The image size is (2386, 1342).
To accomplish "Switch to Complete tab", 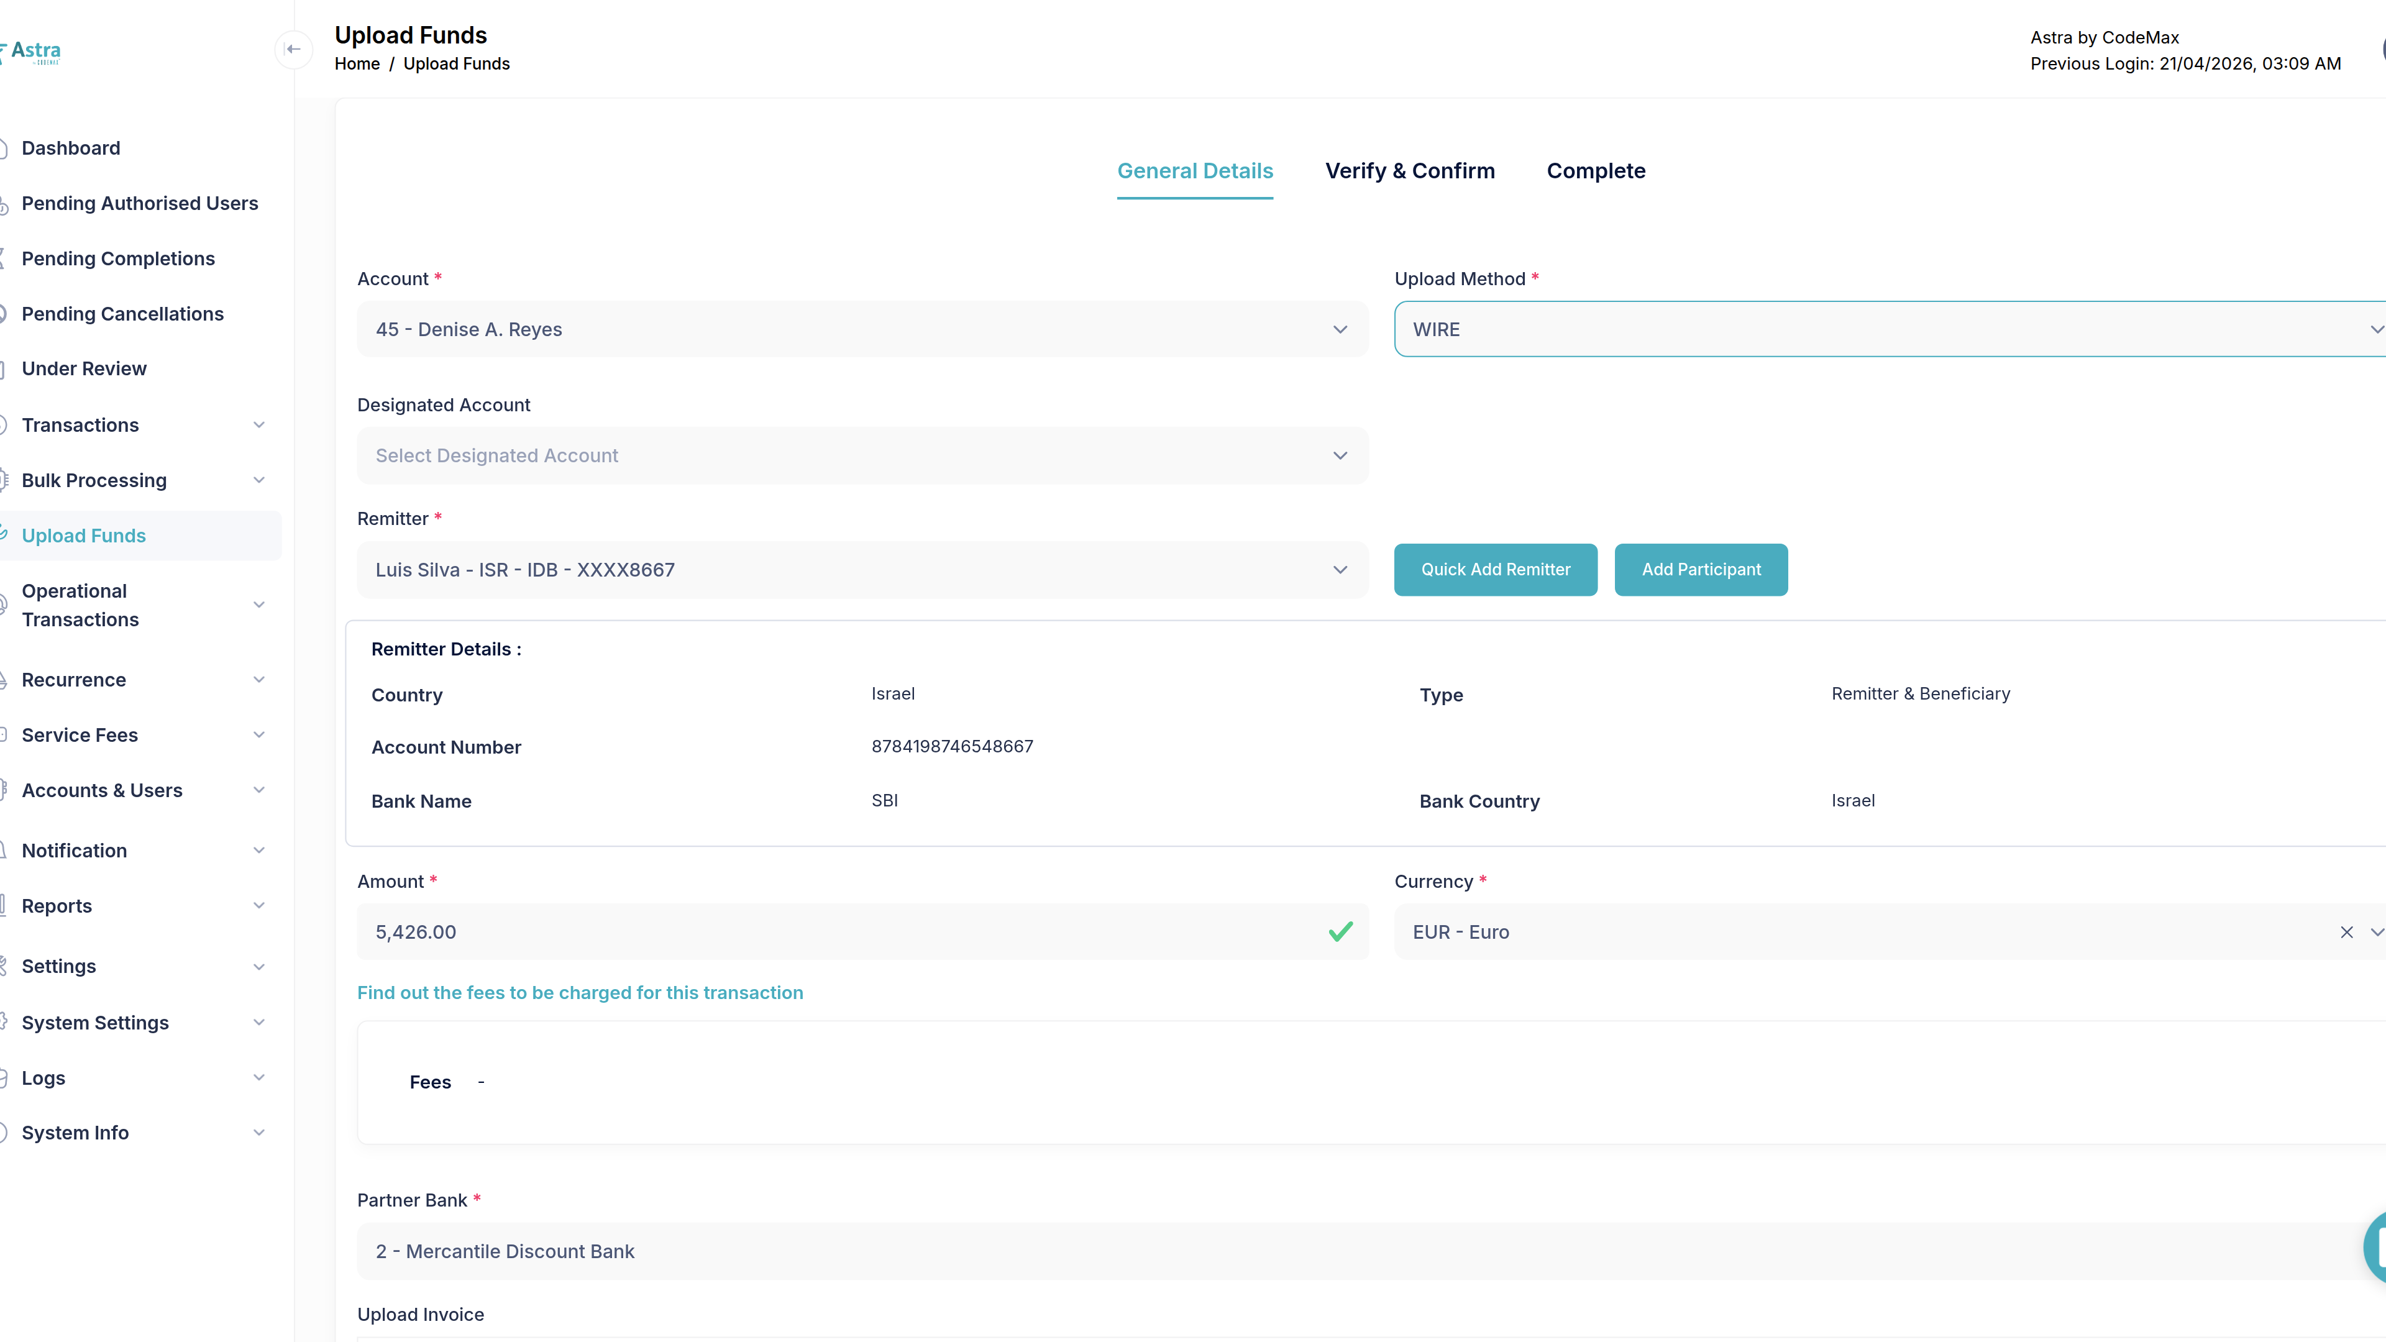I will coord(1596,171).
